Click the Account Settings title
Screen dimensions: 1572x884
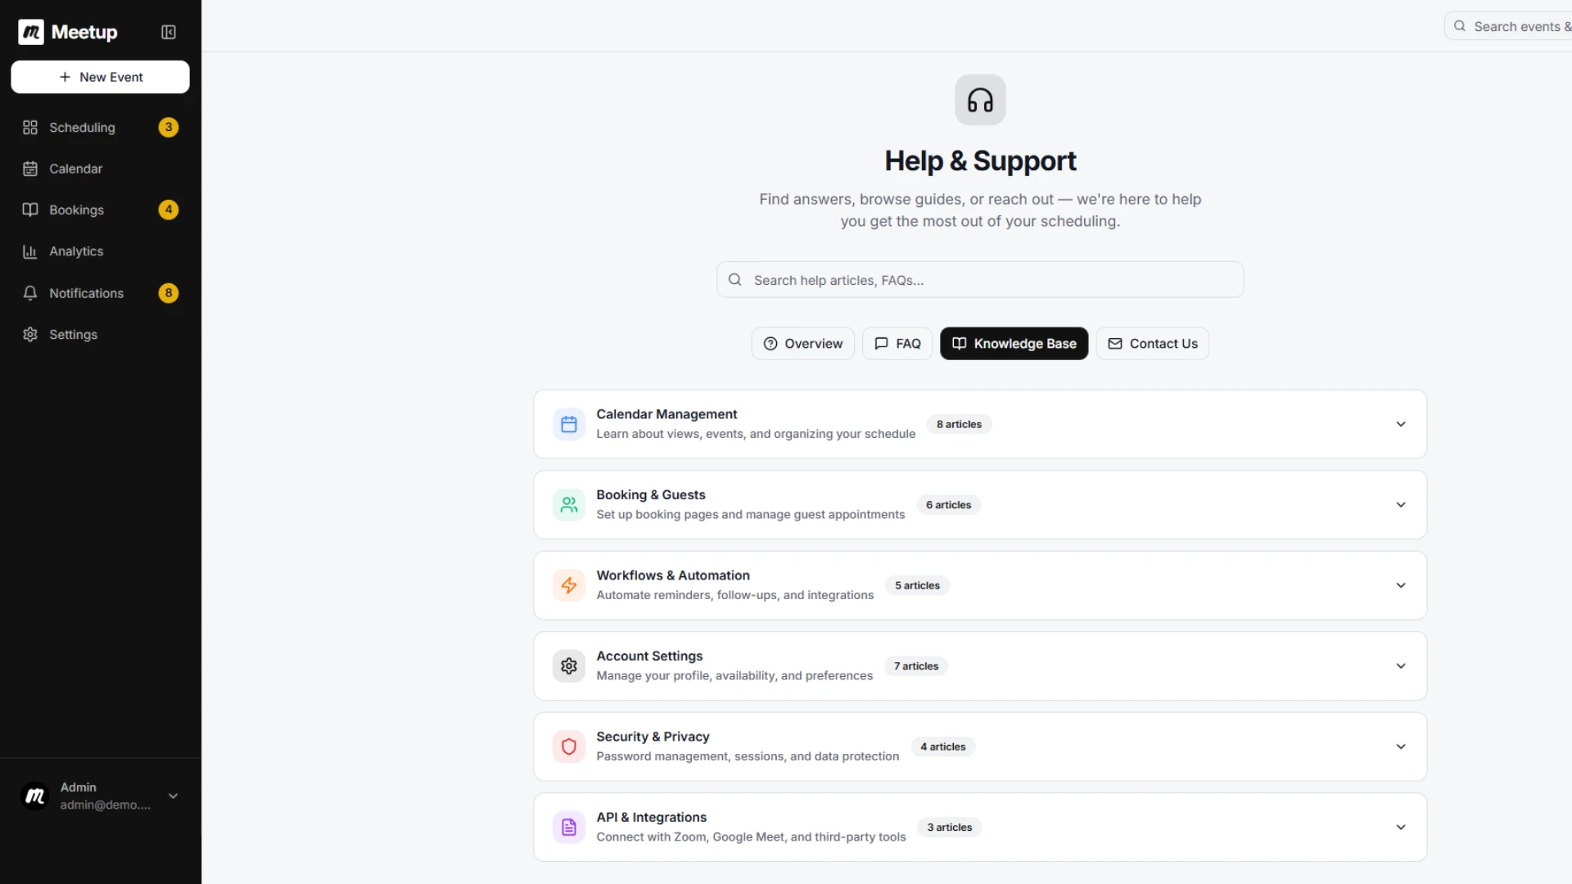pyautogui.click(x=649, y=656)
